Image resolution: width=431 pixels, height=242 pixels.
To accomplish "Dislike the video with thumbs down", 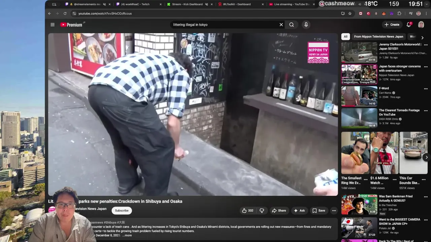I will click(x=262, y=211).
